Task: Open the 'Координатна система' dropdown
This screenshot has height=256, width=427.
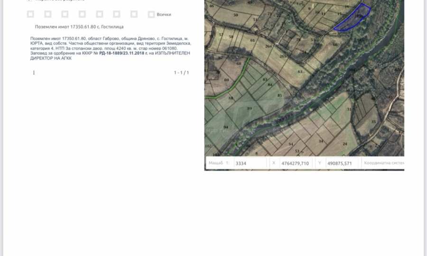Action: coord(383,164)
